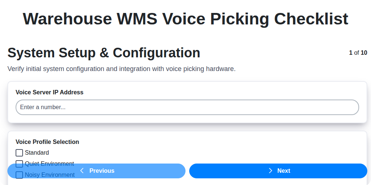
Task: Click the right chevron icon on Next
Action: click(x=270, y=171)
